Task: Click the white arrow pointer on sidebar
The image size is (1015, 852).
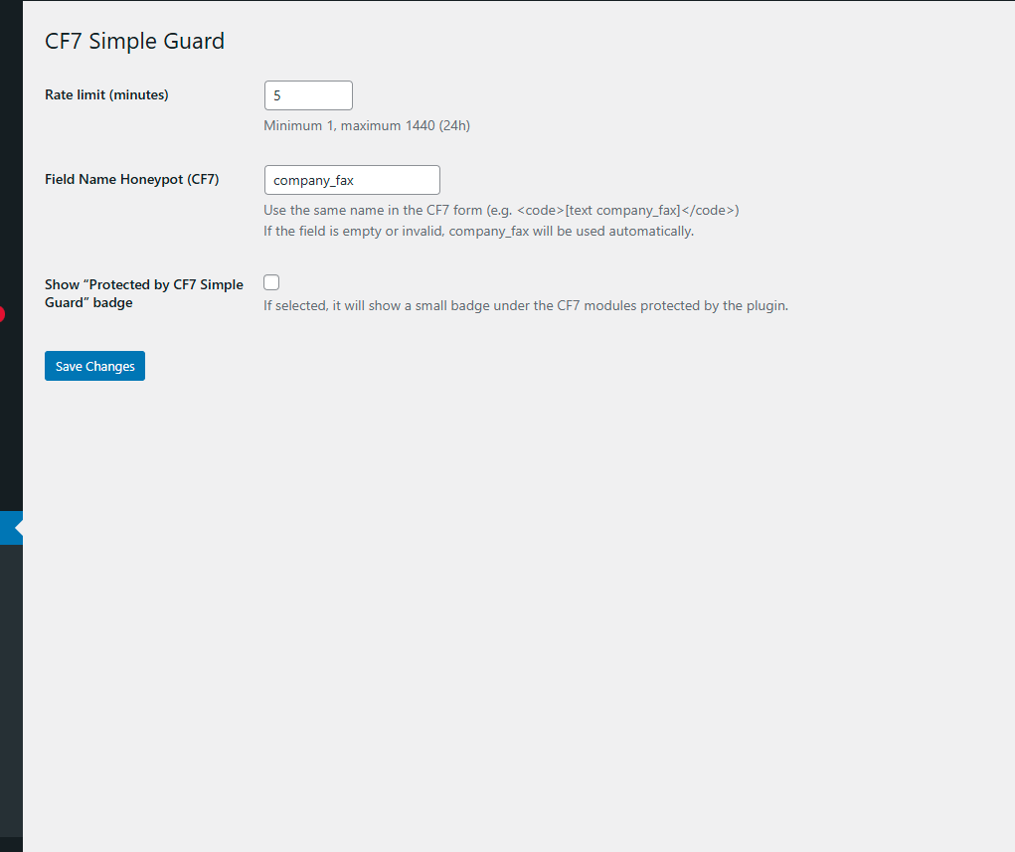Action: click(19, 528)
